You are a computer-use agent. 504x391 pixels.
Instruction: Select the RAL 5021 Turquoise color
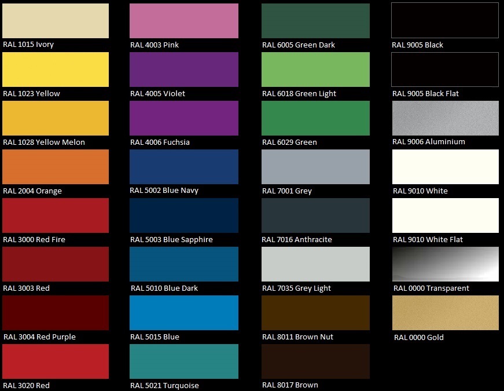[x=184, y=361]
